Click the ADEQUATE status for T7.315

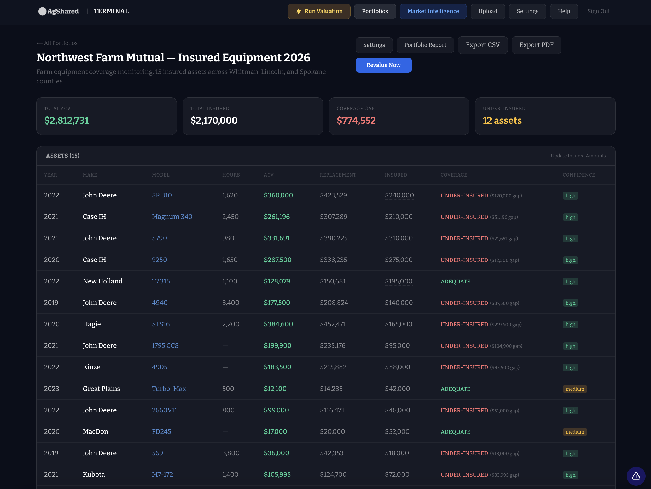click(x=455, y=281)
